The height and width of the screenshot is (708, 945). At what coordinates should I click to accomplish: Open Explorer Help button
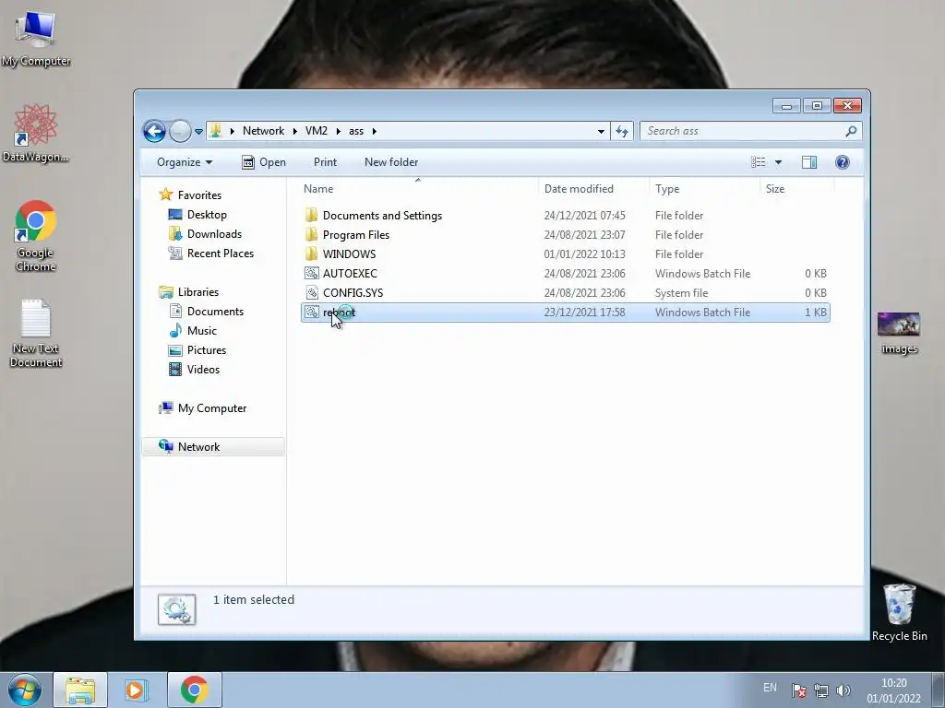(x=843, y=162)
